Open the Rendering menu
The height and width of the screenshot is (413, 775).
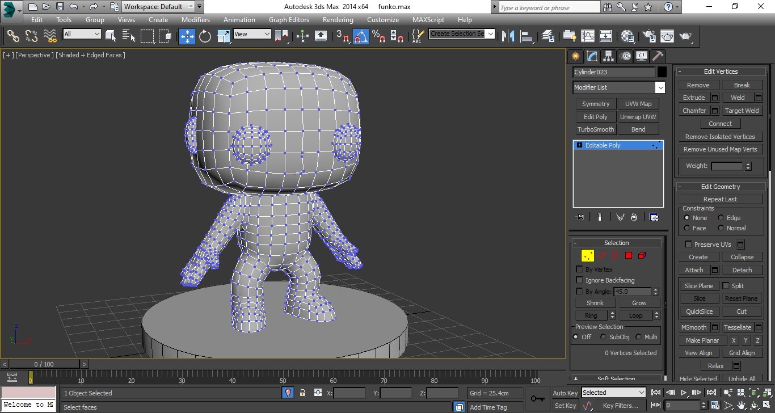pos(338,19)
